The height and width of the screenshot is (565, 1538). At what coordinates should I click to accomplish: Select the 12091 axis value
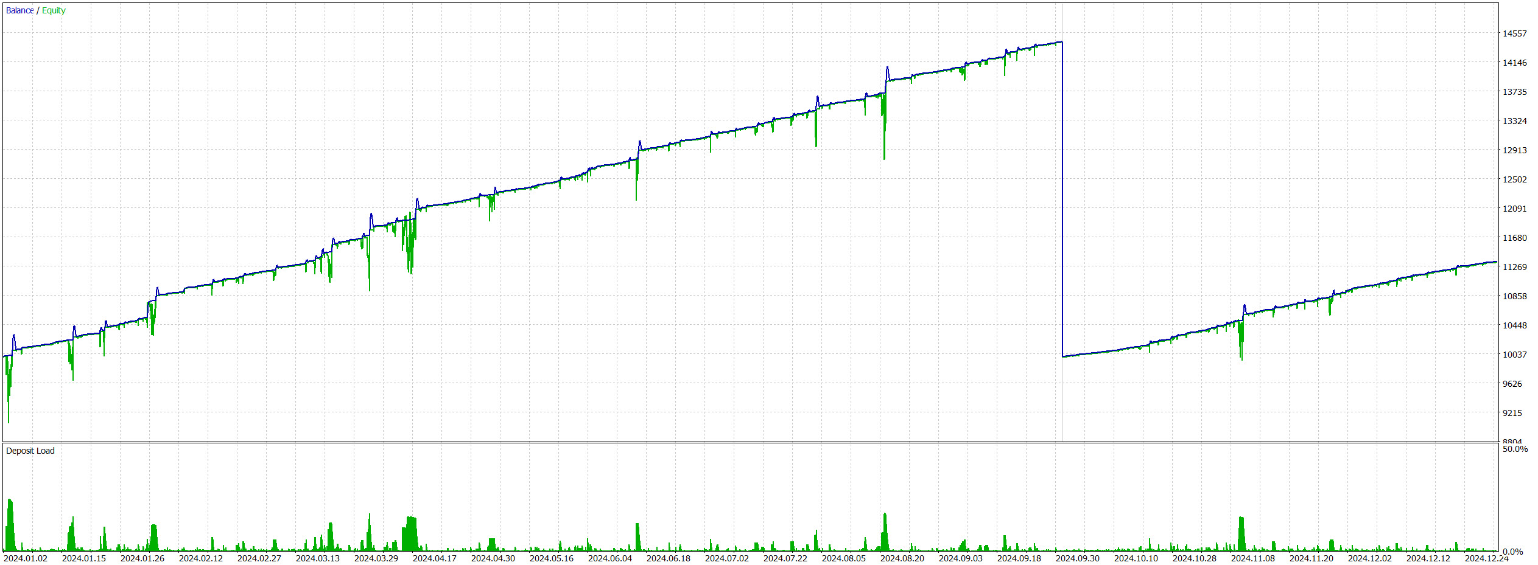[1514, 209]
